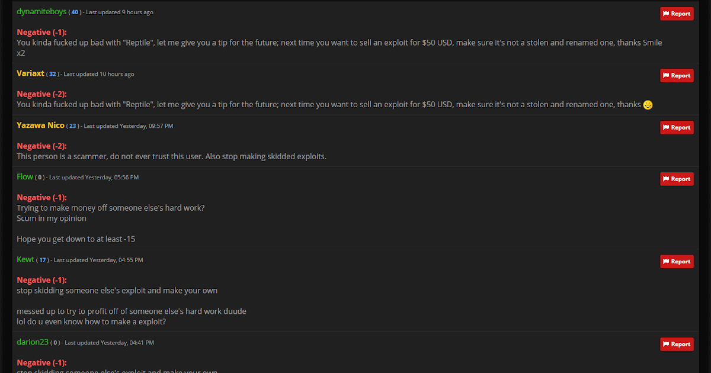Report Kewt's reputation comment
Viewport: 711px width, 373px height.
[x=677, y=261]
